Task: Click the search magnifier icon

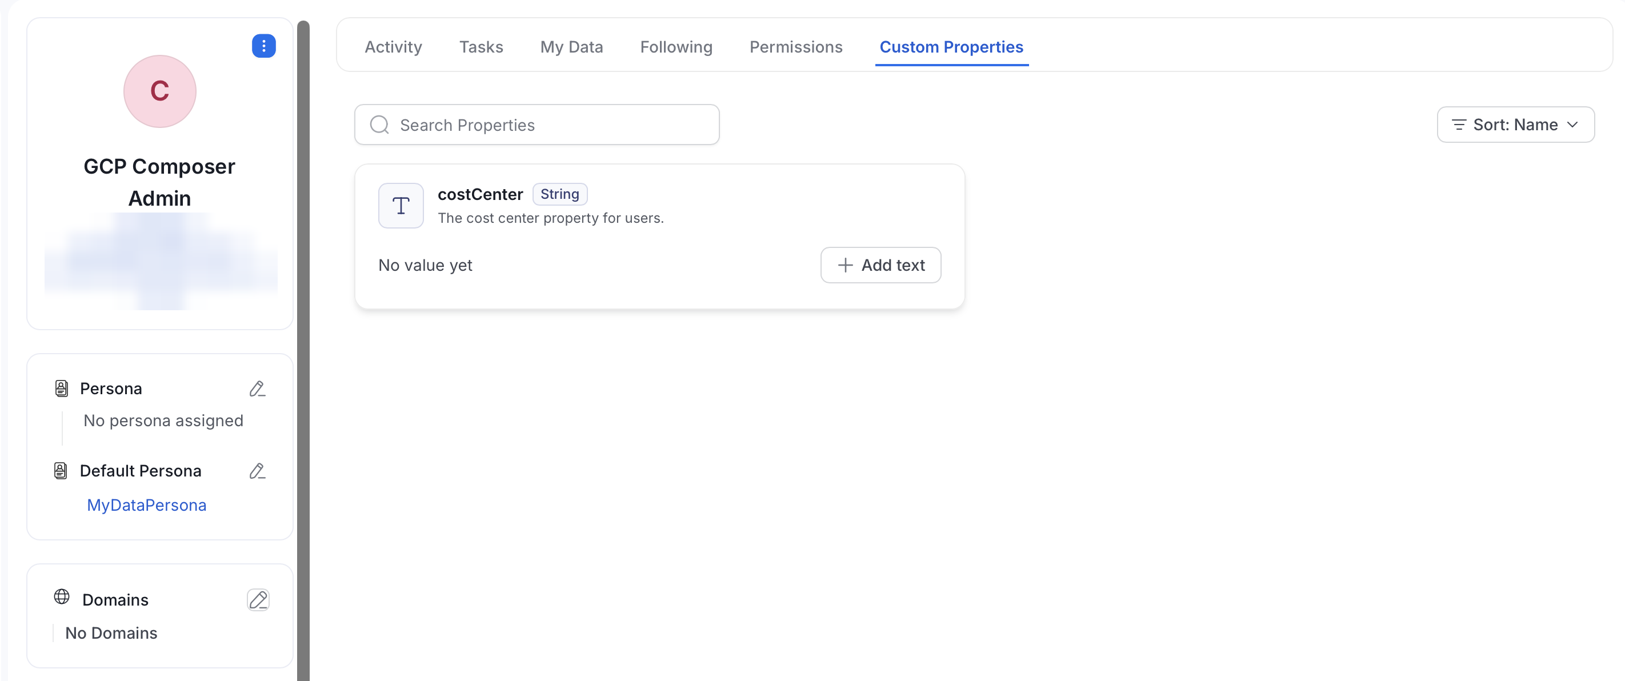Action: (x=379, y=125)
